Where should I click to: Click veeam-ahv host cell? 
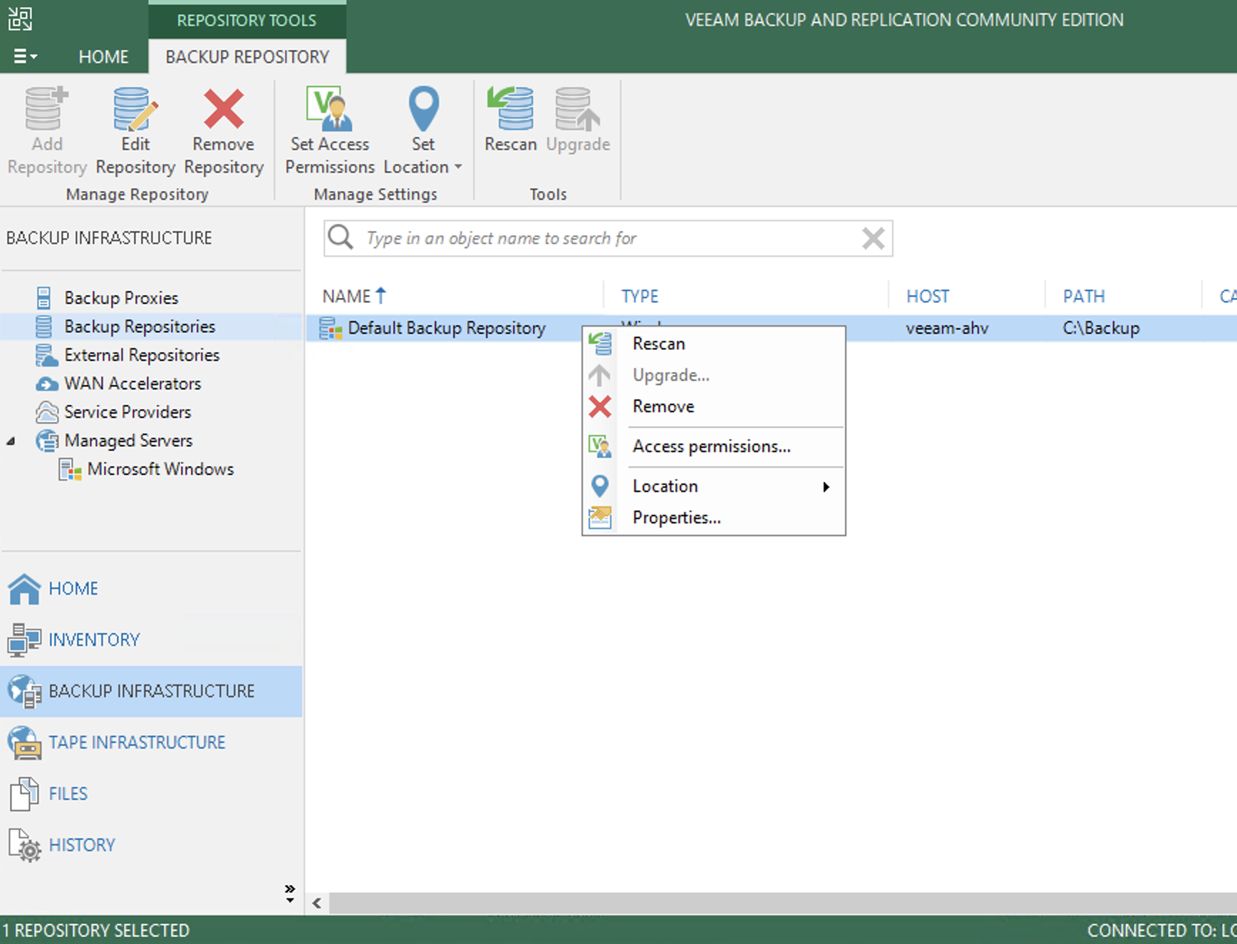[947, 328]
